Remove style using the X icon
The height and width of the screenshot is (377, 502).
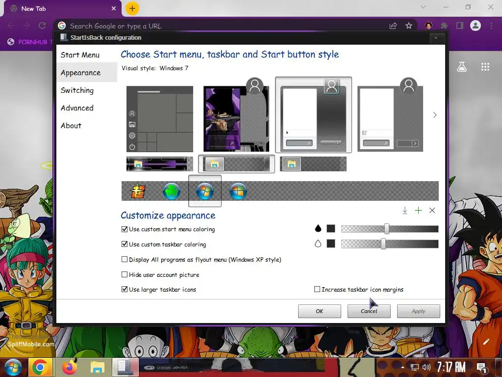(x=432, y=211)
